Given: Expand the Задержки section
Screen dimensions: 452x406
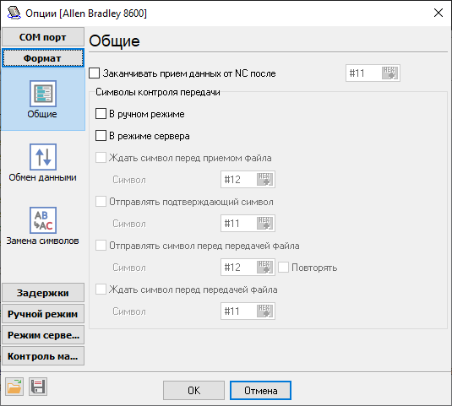Looking at the screenshot, I should pyautogui.click(x=43, y=293).
